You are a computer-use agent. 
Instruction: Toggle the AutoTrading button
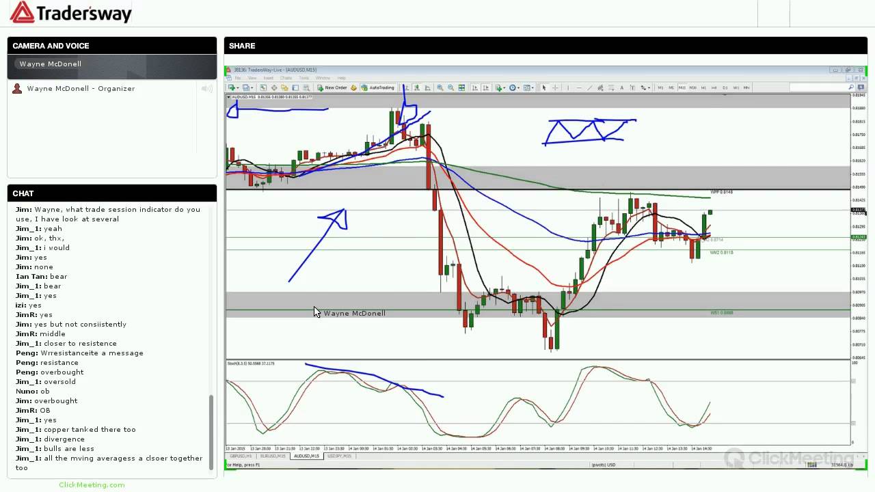pos(378,87)
